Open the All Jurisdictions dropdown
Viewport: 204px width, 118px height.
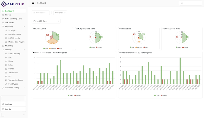click(x=41, y=13)
